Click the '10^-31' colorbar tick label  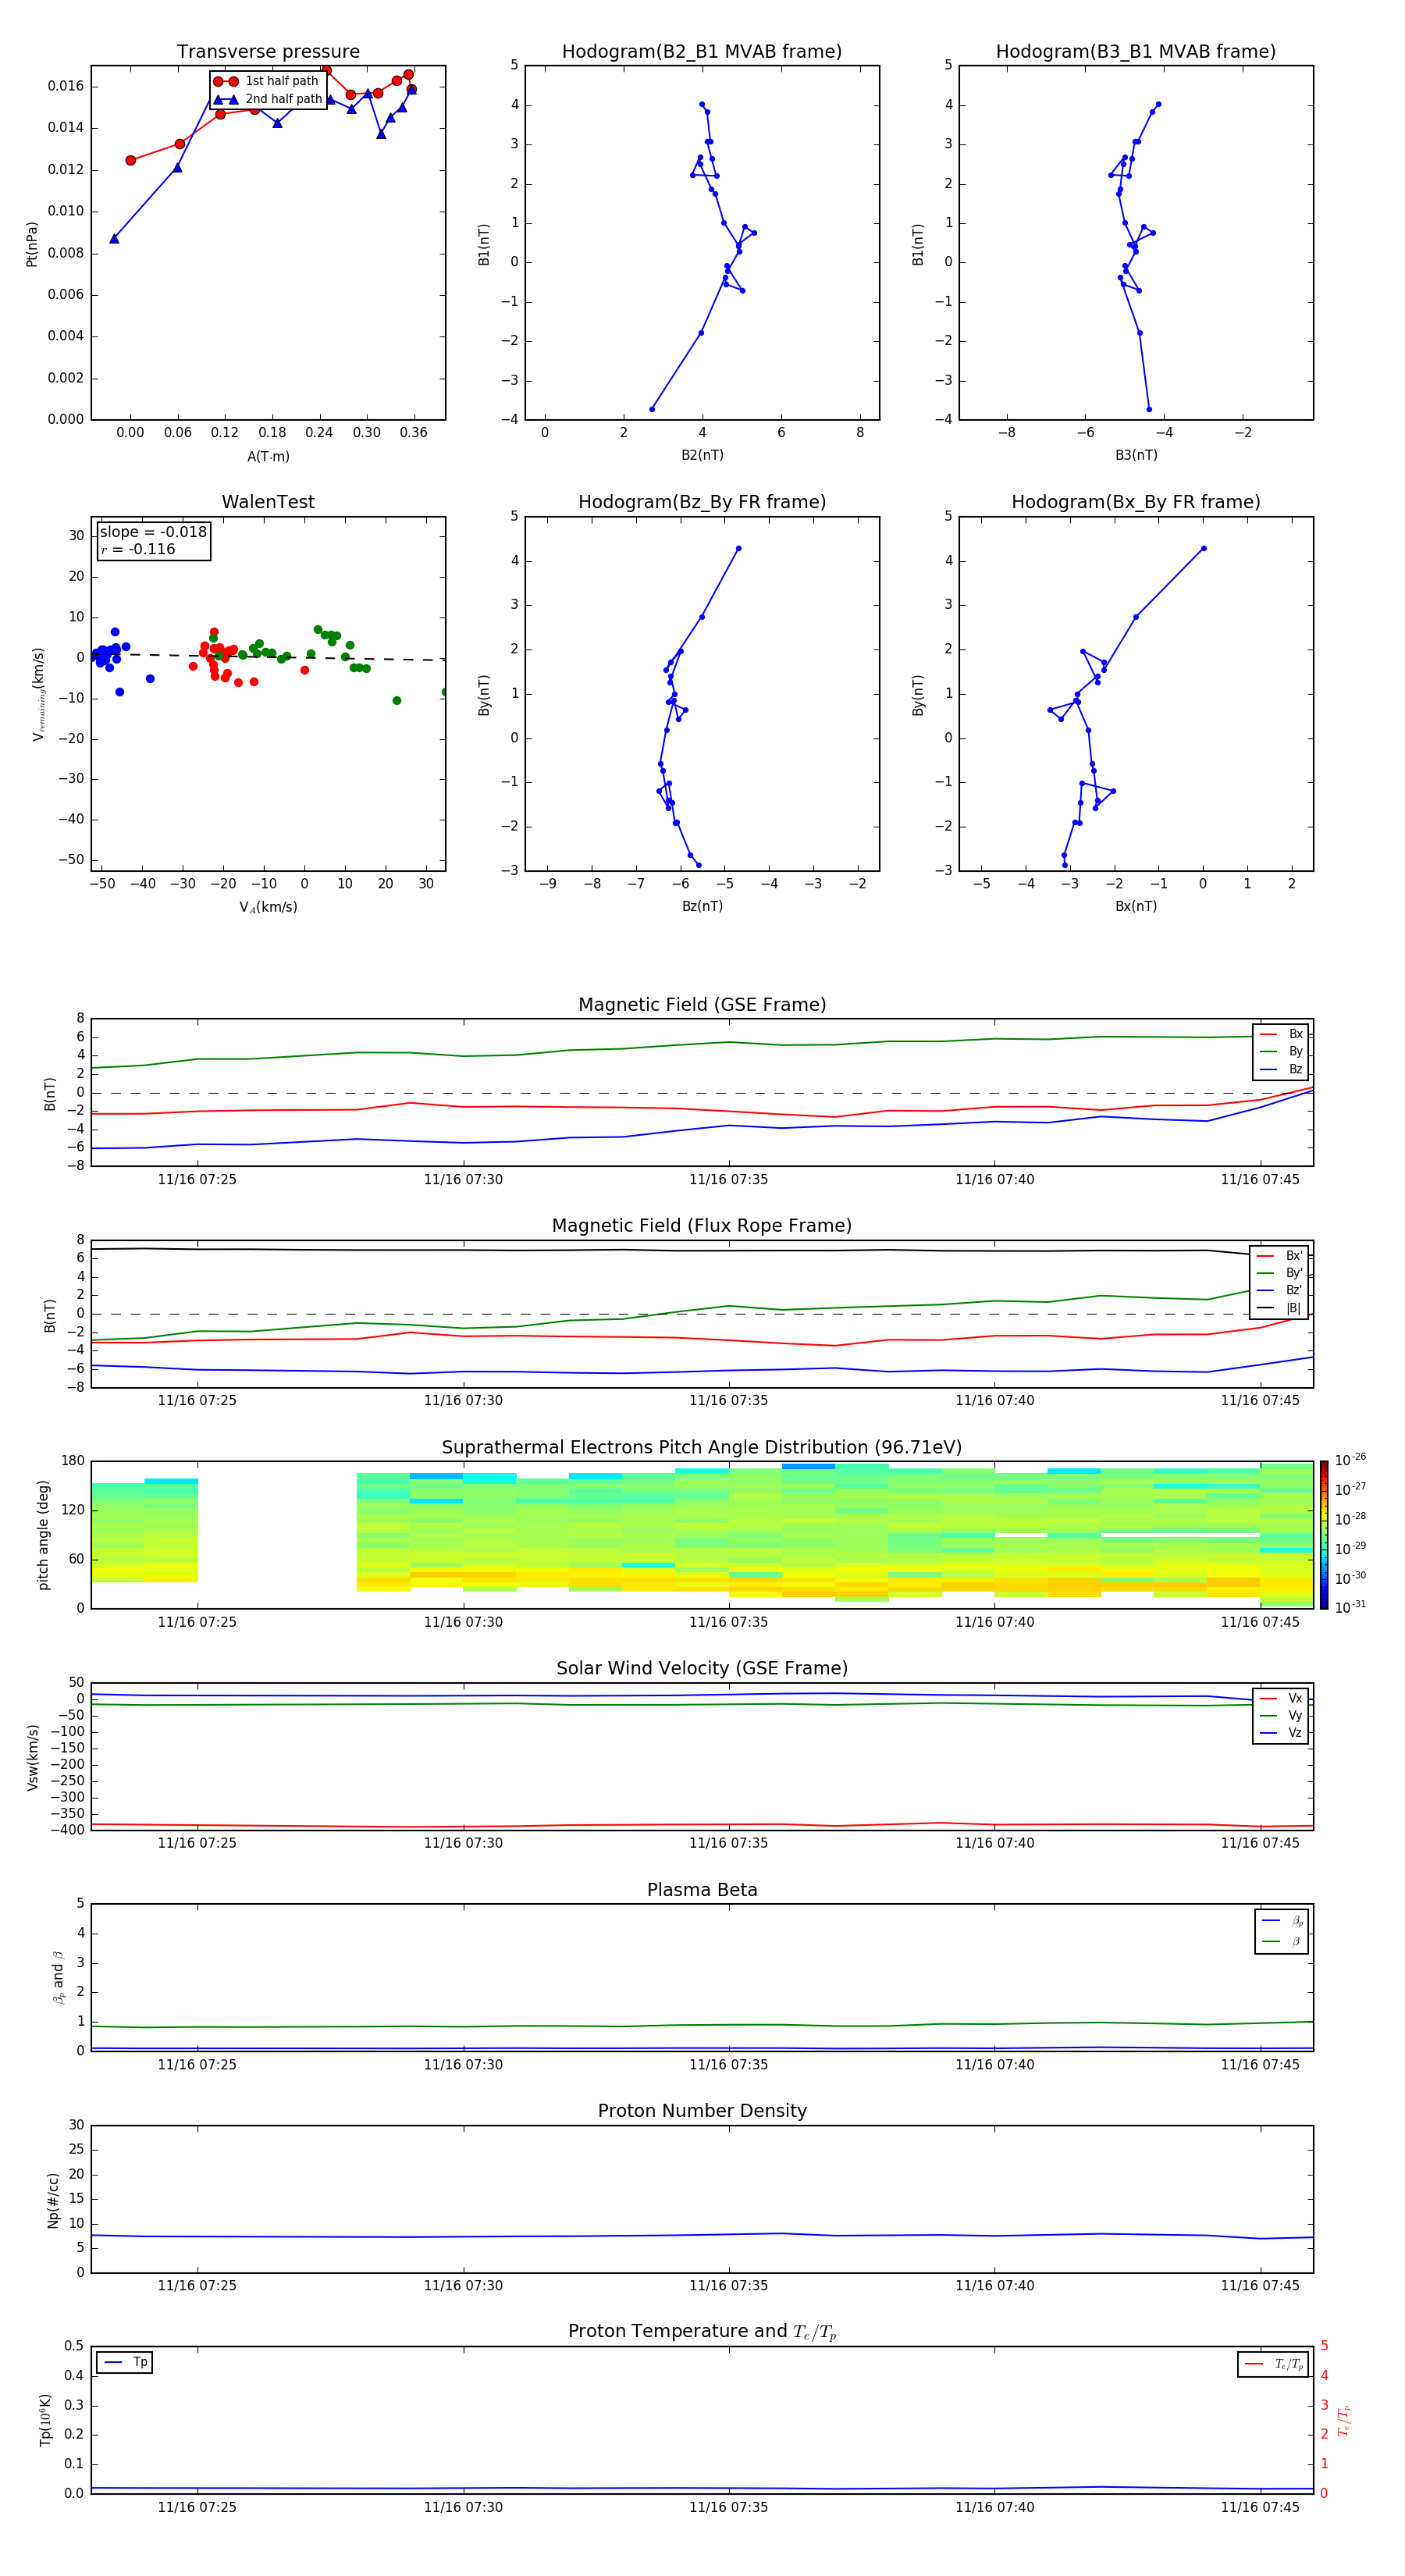click(x=1350, y=1607)
